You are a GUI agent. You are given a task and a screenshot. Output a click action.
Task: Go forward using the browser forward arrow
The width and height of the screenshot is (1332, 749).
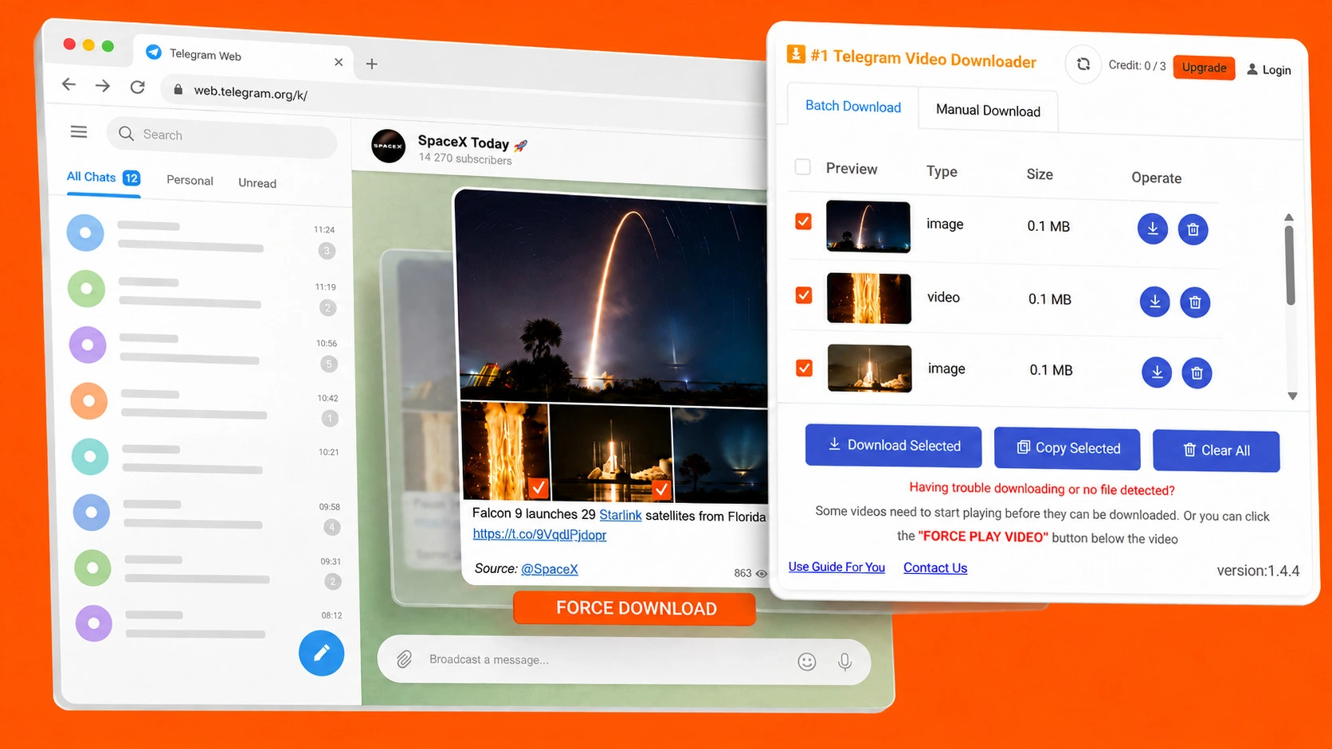point(103,85)
